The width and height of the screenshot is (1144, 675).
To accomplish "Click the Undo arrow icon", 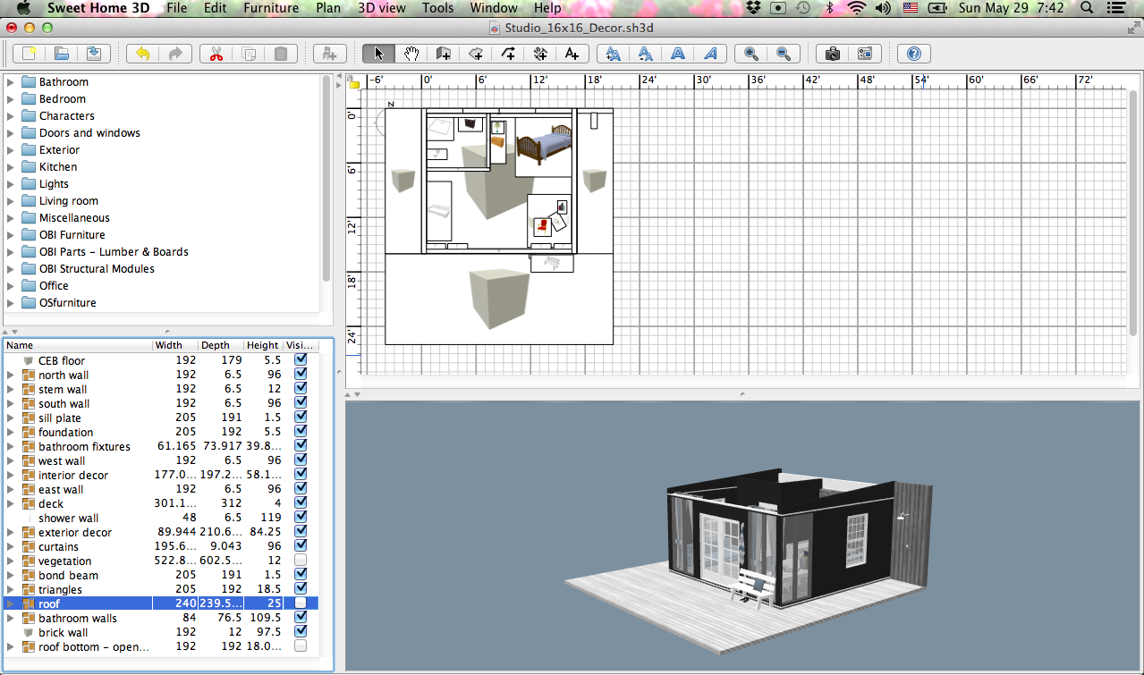I will tap(142, 54).
